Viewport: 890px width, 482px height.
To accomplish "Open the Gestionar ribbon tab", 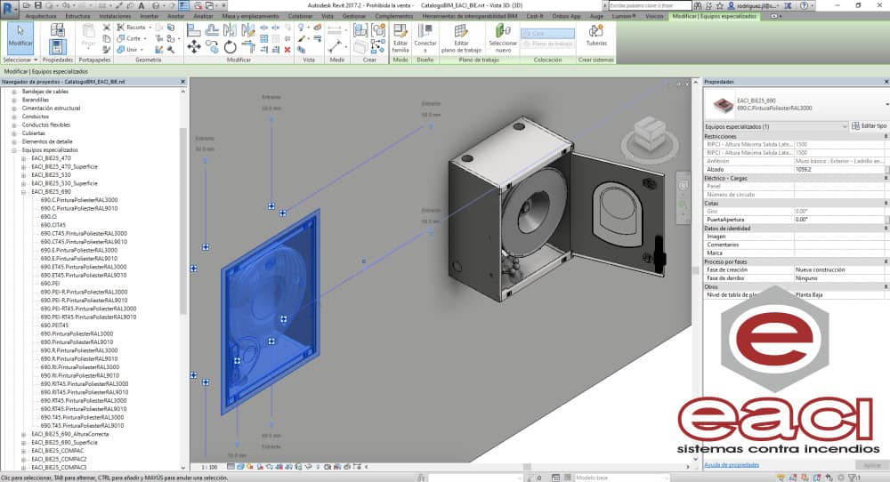I will (354, 16).
